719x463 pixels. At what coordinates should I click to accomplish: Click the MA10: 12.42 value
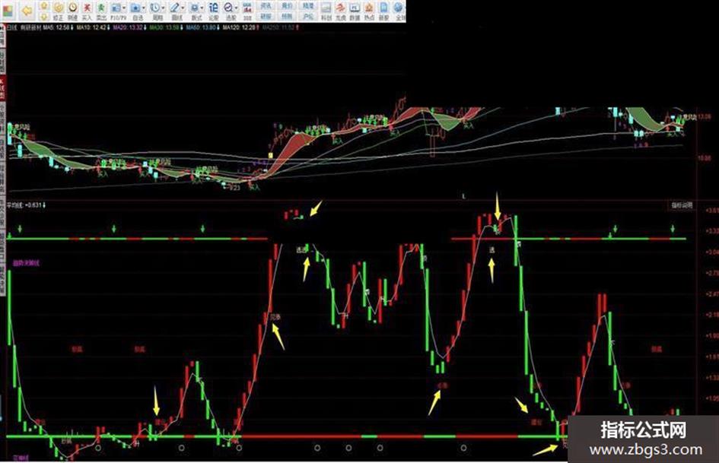93,27
